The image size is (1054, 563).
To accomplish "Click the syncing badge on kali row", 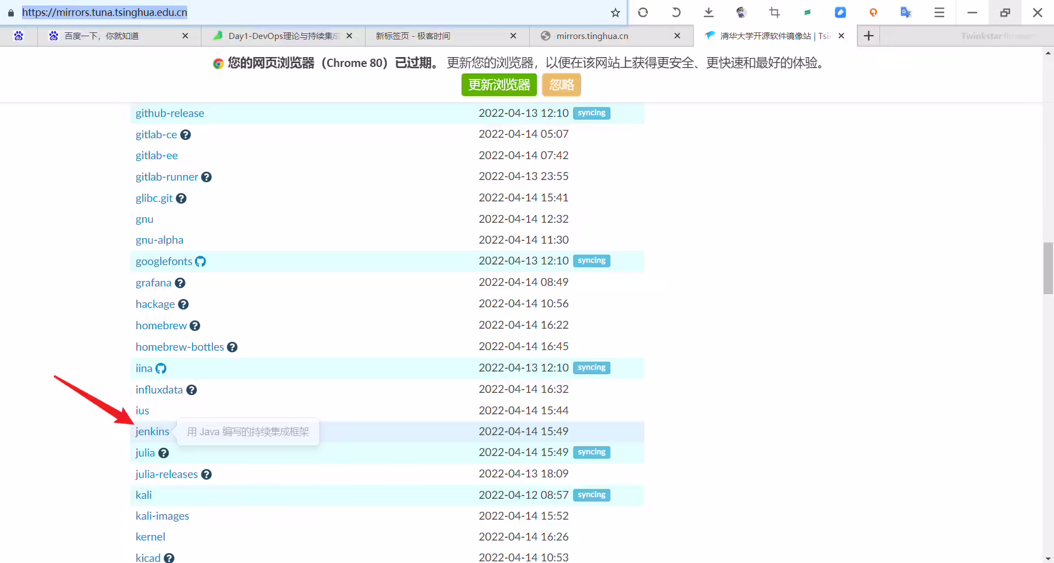I will [x=591, y=495].
